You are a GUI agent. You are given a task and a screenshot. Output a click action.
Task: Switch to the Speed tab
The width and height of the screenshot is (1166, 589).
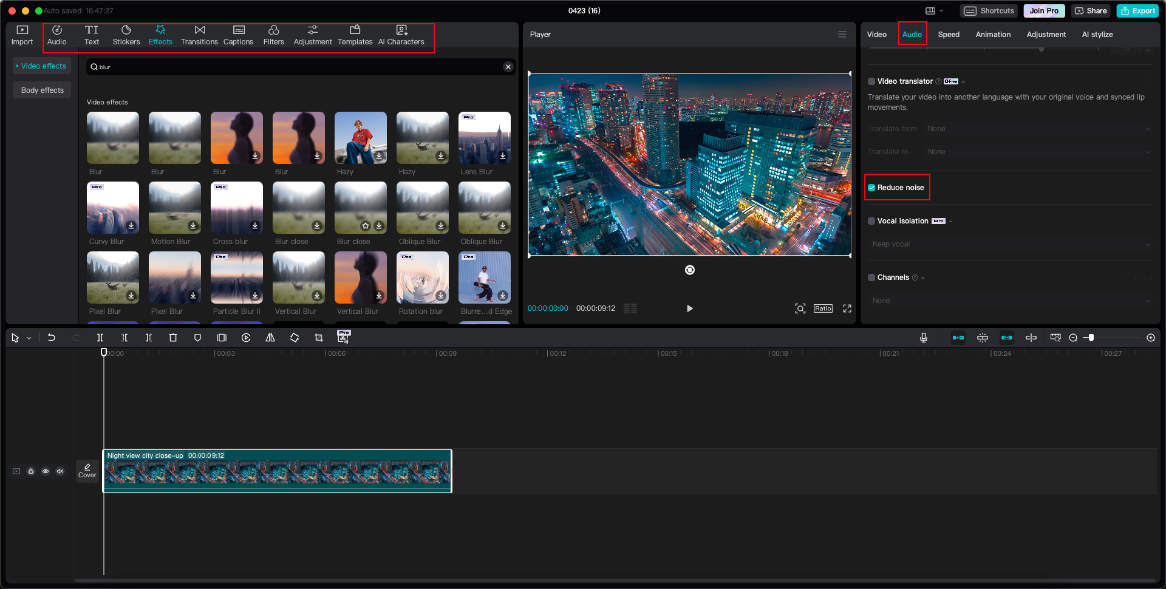click(x=949, y=35)
